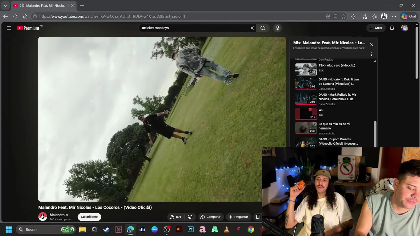
Task: Click the taskbar Buscar search box
Action: 46,229
